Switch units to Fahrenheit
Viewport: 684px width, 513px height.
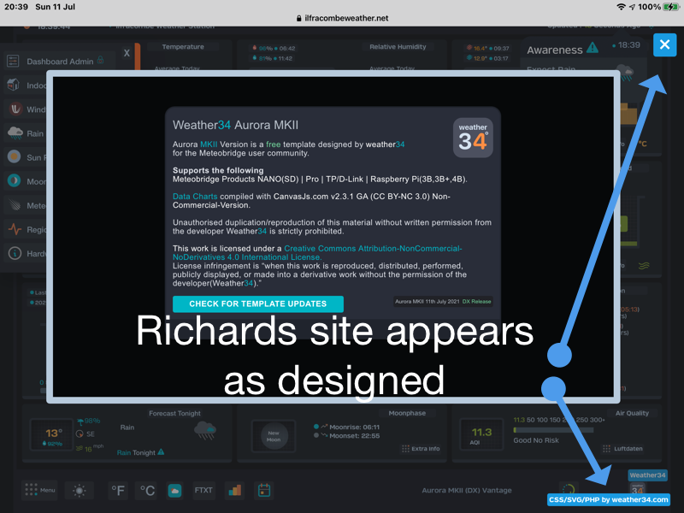point(118,490)
